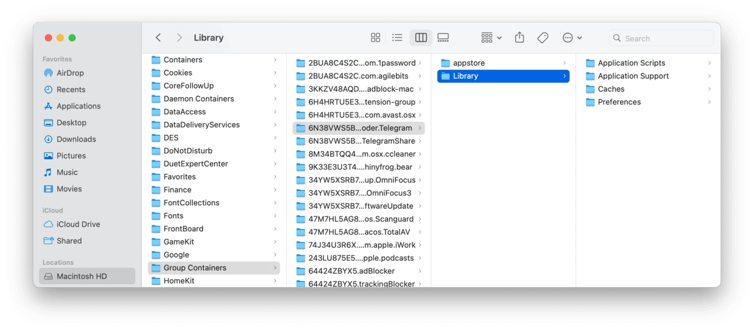
Task: Expand the DES folder chevron
Action: [x=275, y=138]
